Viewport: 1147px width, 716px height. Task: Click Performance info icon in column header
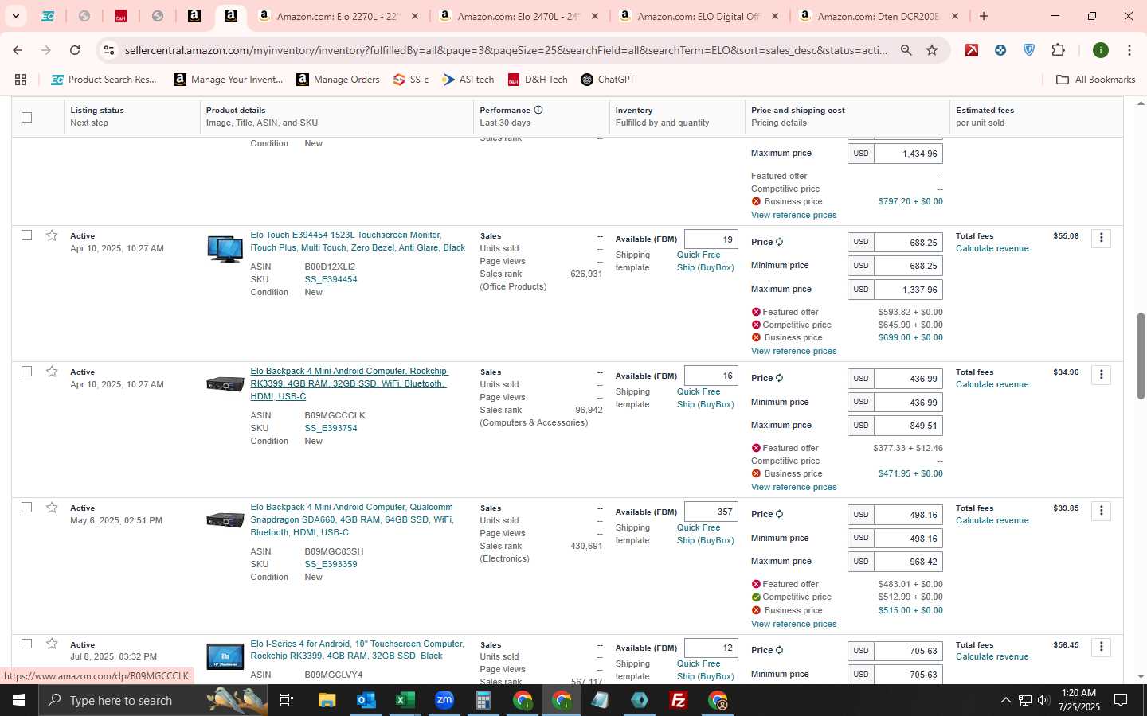point(538,110)
